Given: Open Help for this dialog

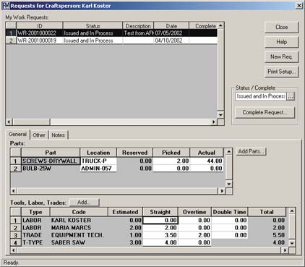Looking at the screenshot, I should (281, 42).
